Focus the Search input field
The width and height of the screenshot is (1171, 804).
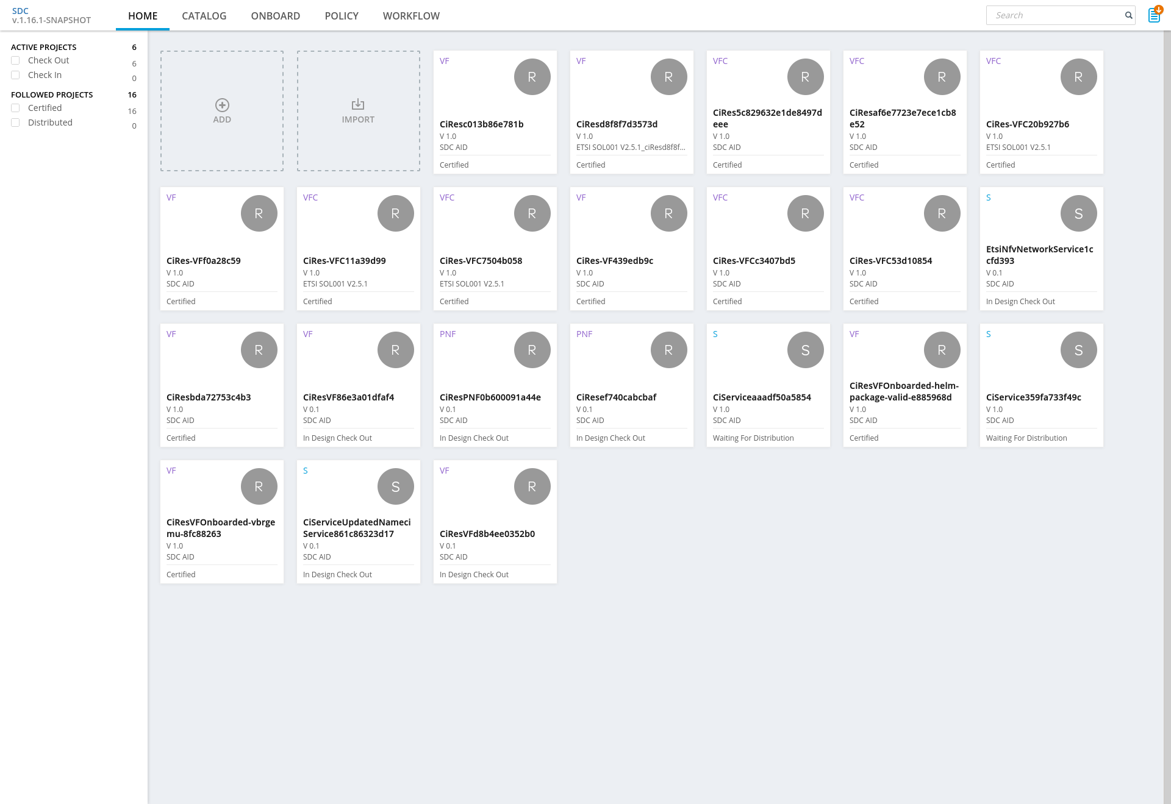[x=1055, y=15]
